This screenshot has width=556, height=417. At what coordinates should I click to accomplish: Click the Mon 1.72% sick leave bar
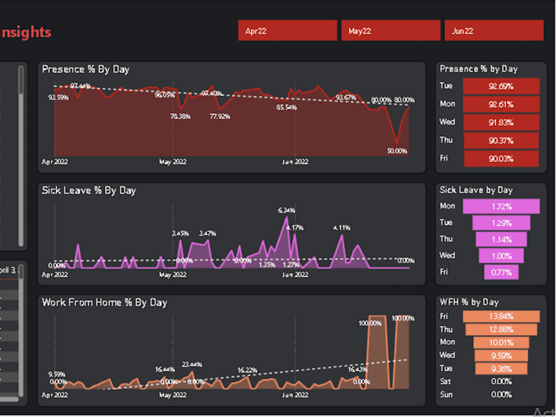[501, 206]
